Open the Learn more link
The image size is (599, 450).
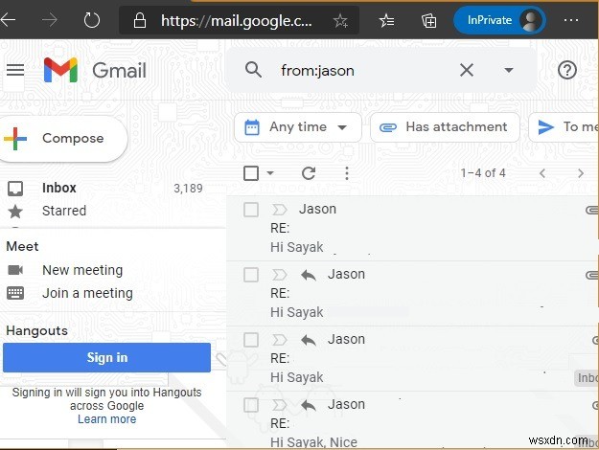pyautogui.click(x=107, y=419)
